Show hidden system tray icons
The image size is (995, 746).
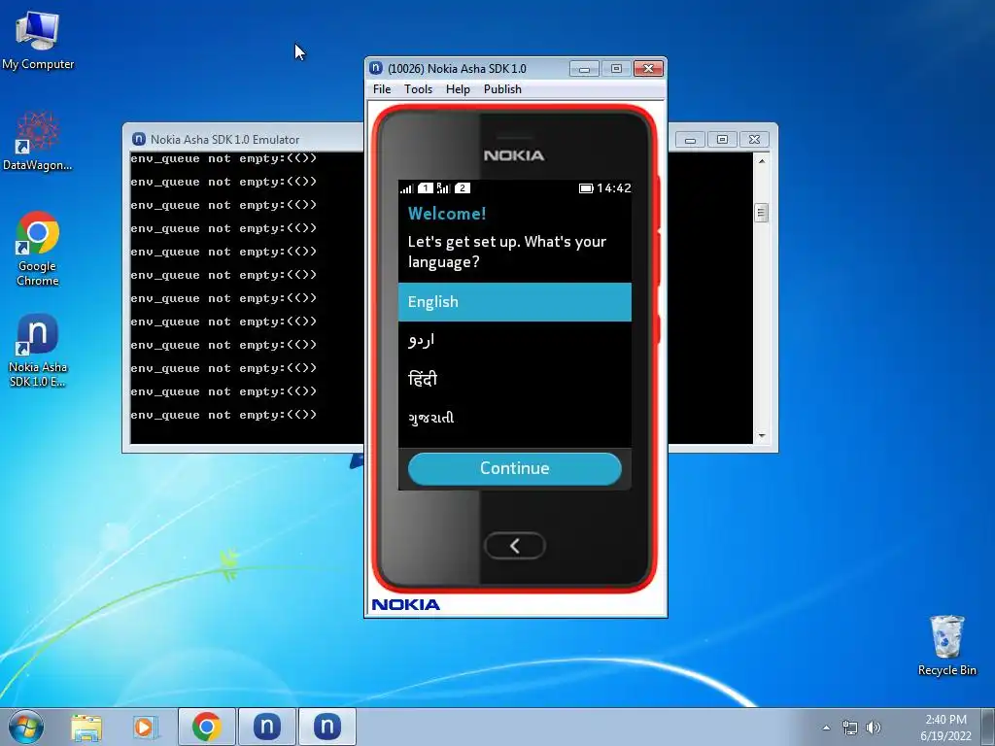(826, 728)
